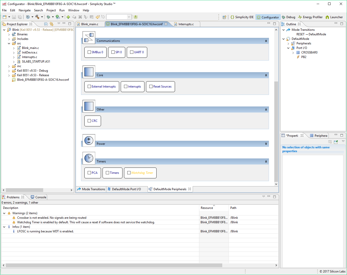Click Collapse All icon in Project Explorer

point(46,24)
